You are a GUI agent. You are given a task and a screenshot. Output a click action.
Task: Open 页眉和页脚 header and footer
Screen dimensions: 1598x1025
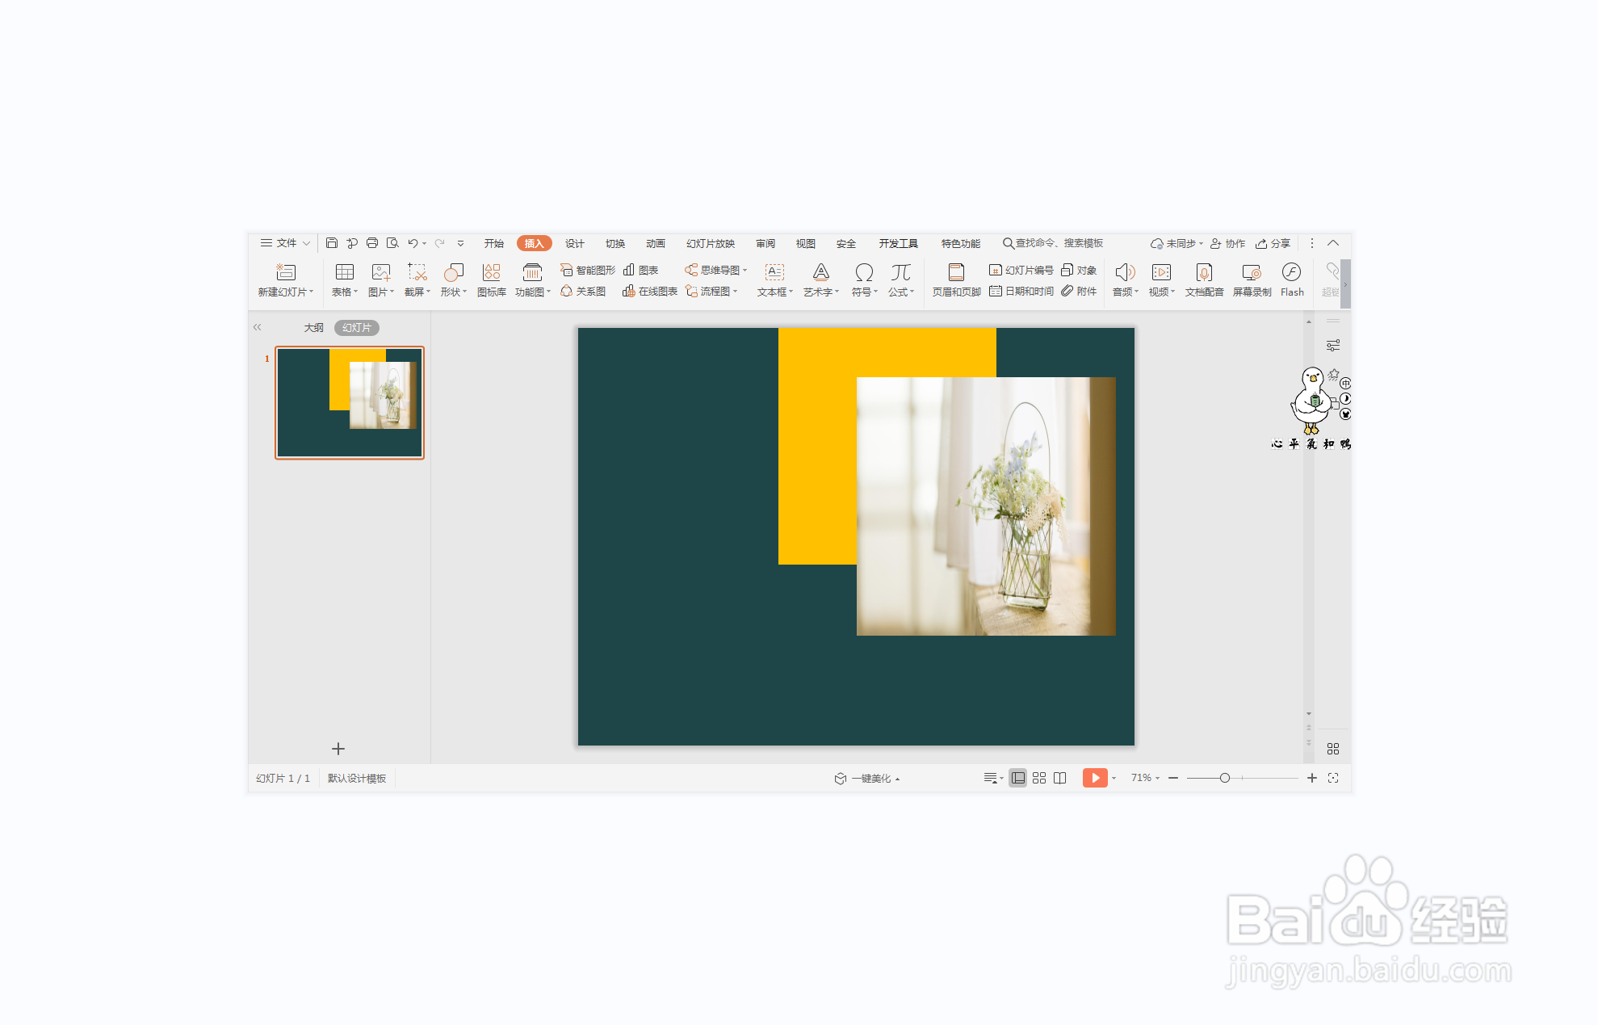(x=956, y=272)
